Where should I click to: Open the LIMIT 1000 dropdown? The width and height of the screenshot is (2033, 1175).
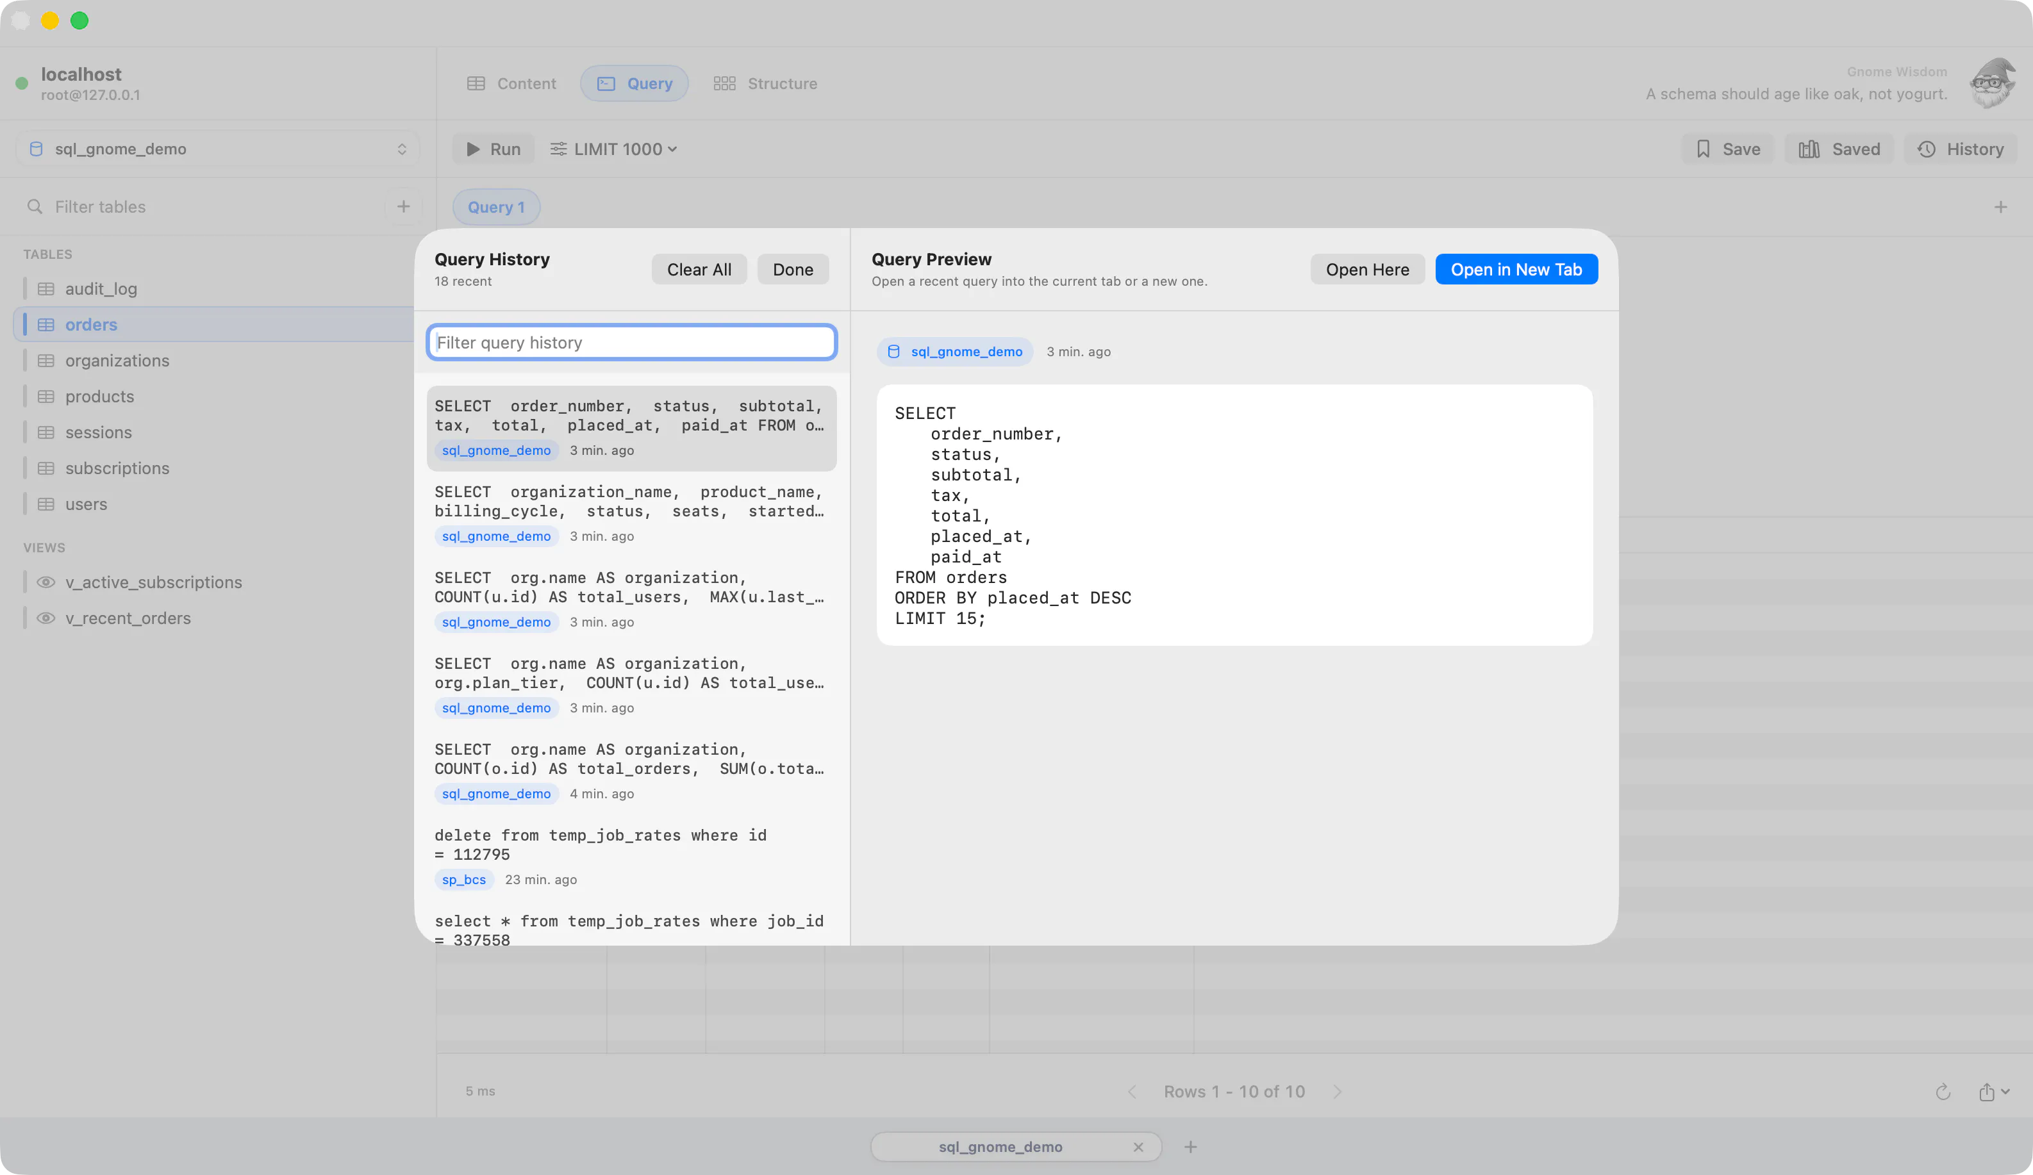(x=614, y=149)
